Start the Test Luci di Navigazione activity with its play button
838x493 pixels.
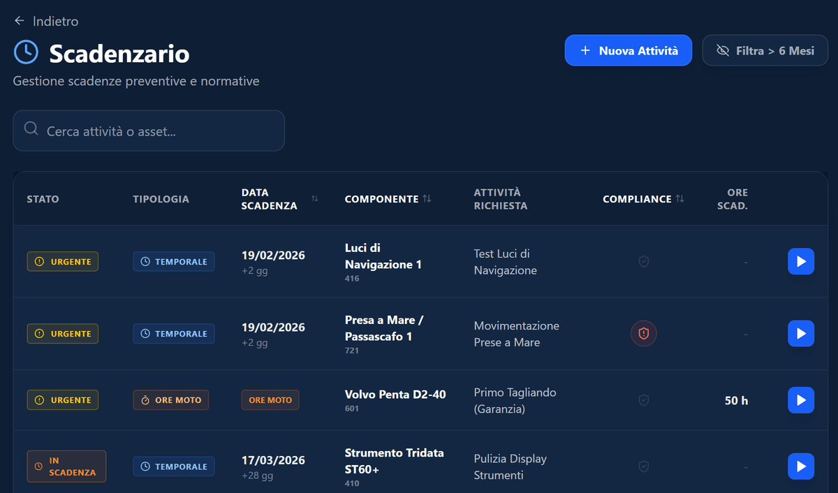pyautogui.click(x=801, y=261)
